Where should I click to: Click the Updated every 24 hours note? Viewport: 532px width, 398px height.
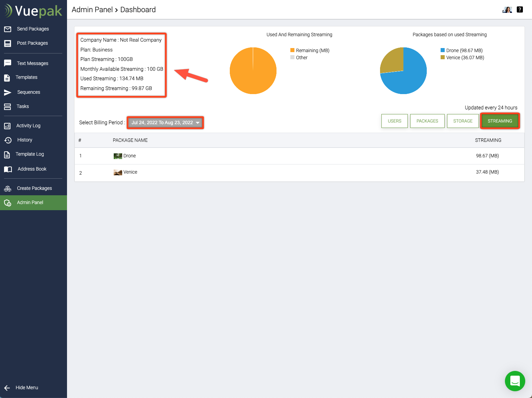pyautogui.click(x=491, y=108)
